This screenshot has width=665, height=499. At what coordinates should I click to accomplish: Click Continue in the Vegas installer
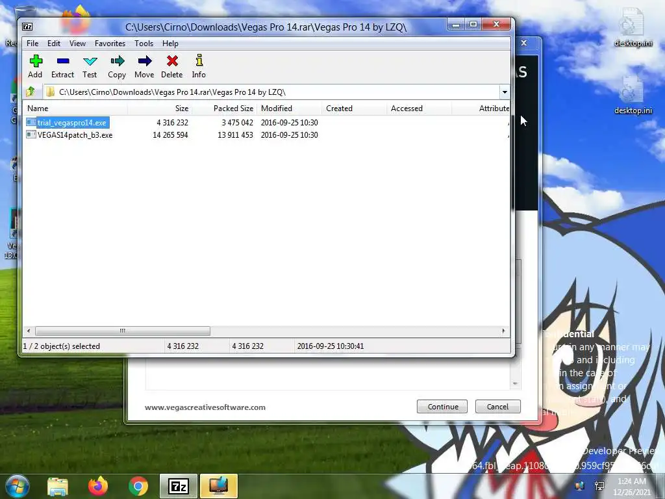point(442,407)
